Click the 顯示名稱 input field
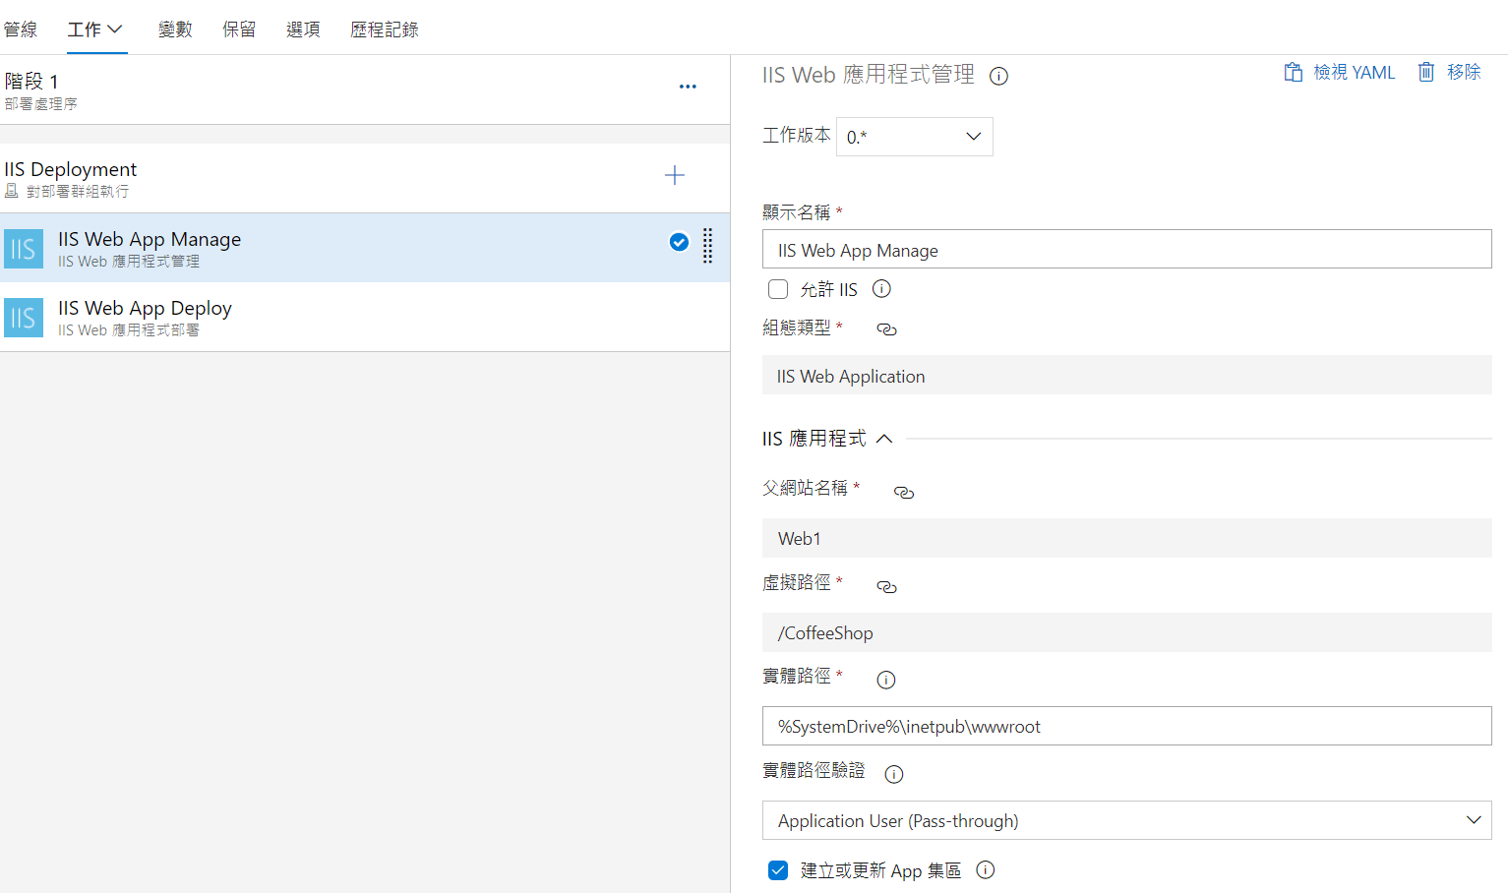 (1126, 250)
